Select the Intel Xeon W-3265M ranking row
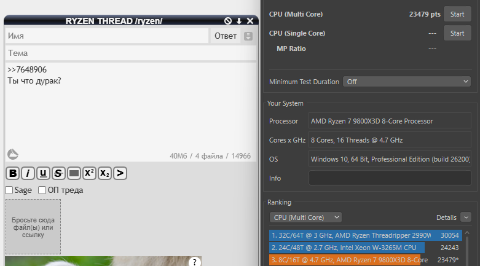This screenshot has height=266, width=480. point(366,248)
